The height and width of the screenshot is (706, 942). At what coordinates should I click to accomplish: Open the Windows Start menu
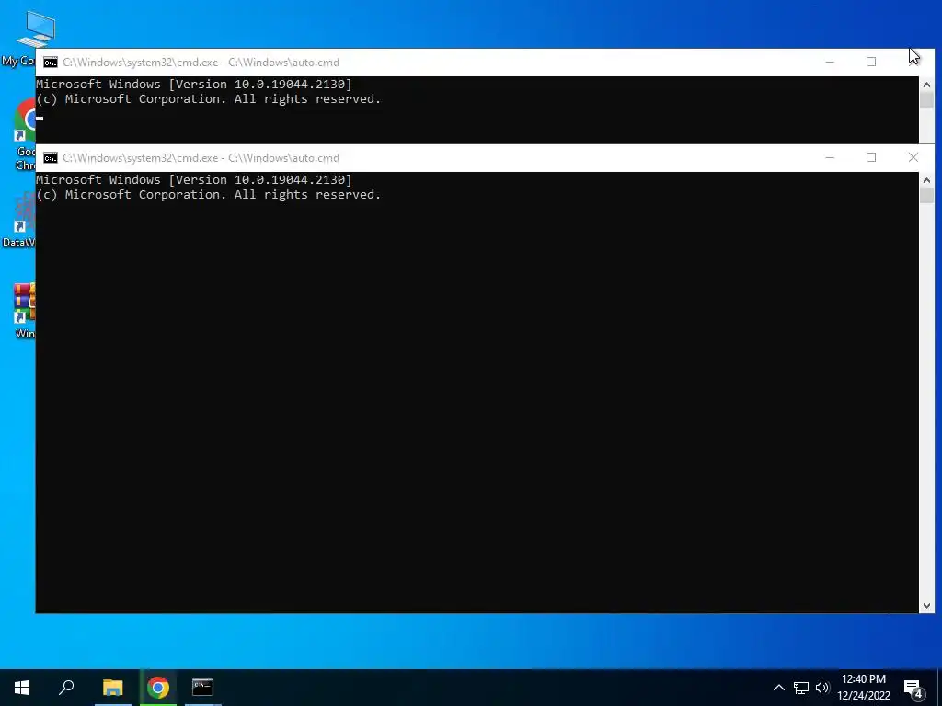pyautogui.click(x=22, y=688)
